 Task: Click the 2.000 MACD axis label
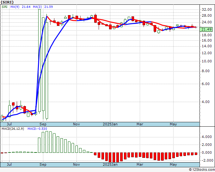click(207, 145)
